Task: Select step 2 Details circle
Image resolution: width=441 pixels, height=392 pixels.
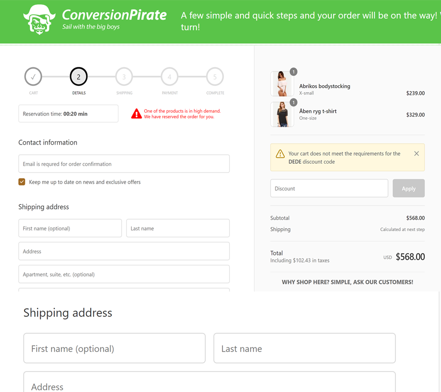Action: (78, 76)
